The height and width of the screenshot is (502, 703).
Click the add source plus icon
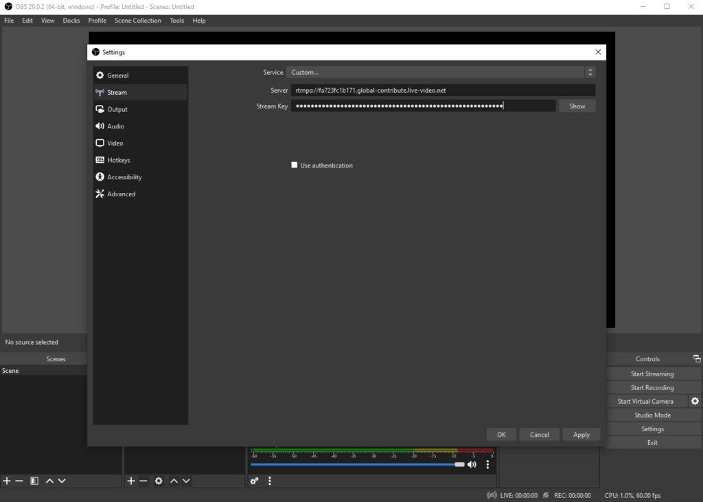[x=130, y=481]
